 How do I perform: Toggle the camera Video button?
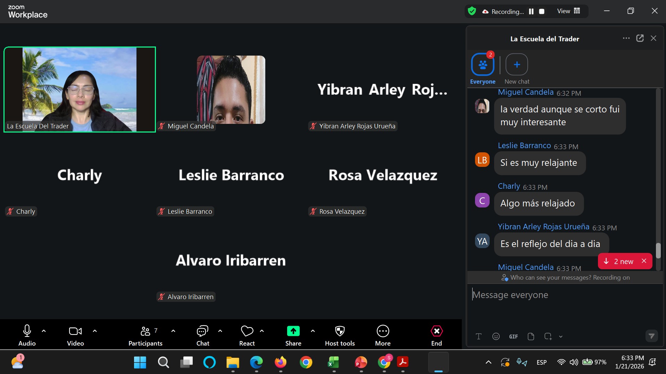[75, 331]
